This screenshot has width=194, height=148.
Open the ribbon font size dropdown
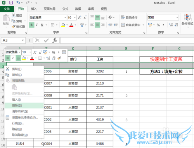click(75, 17)
